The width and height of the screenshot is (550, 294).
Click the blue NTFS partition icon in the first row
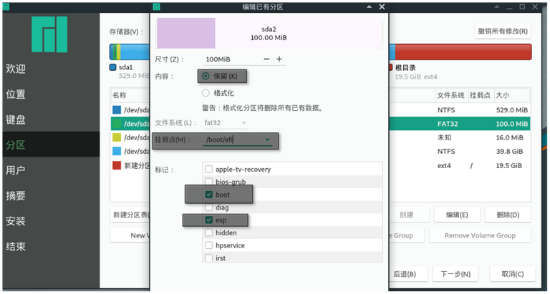tap(117, 110)
